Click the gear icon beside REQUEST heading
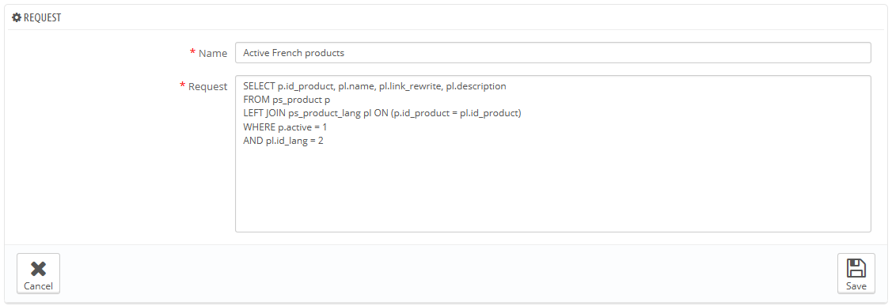This screenshot has width=892, height=306. (17, 17)
